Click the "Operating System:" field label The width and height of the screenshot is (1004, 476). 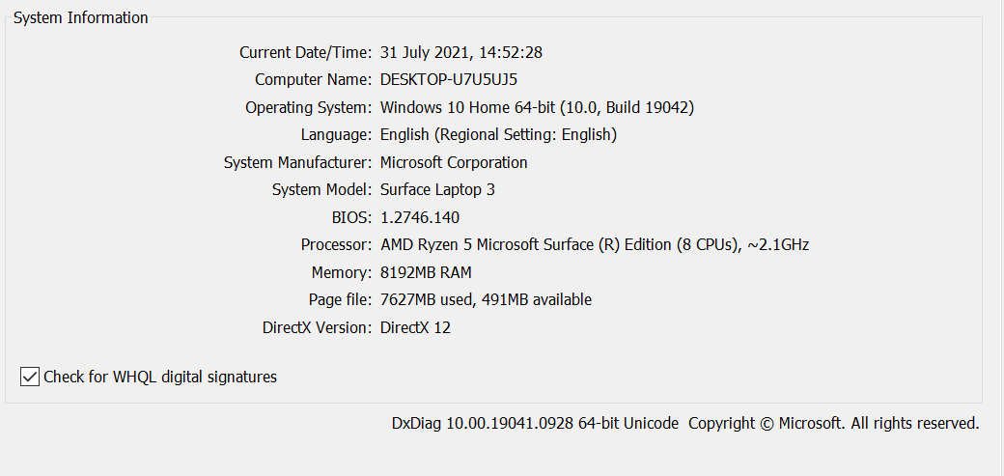tap(308, 107)
